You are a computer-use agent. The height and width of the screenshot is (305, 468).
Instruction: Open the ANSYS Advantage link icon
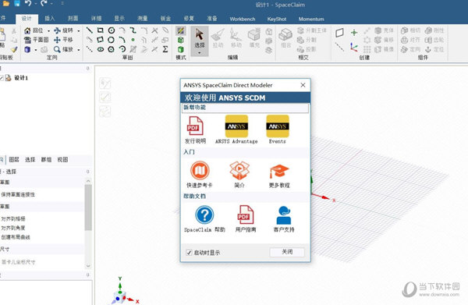[236, 126]
